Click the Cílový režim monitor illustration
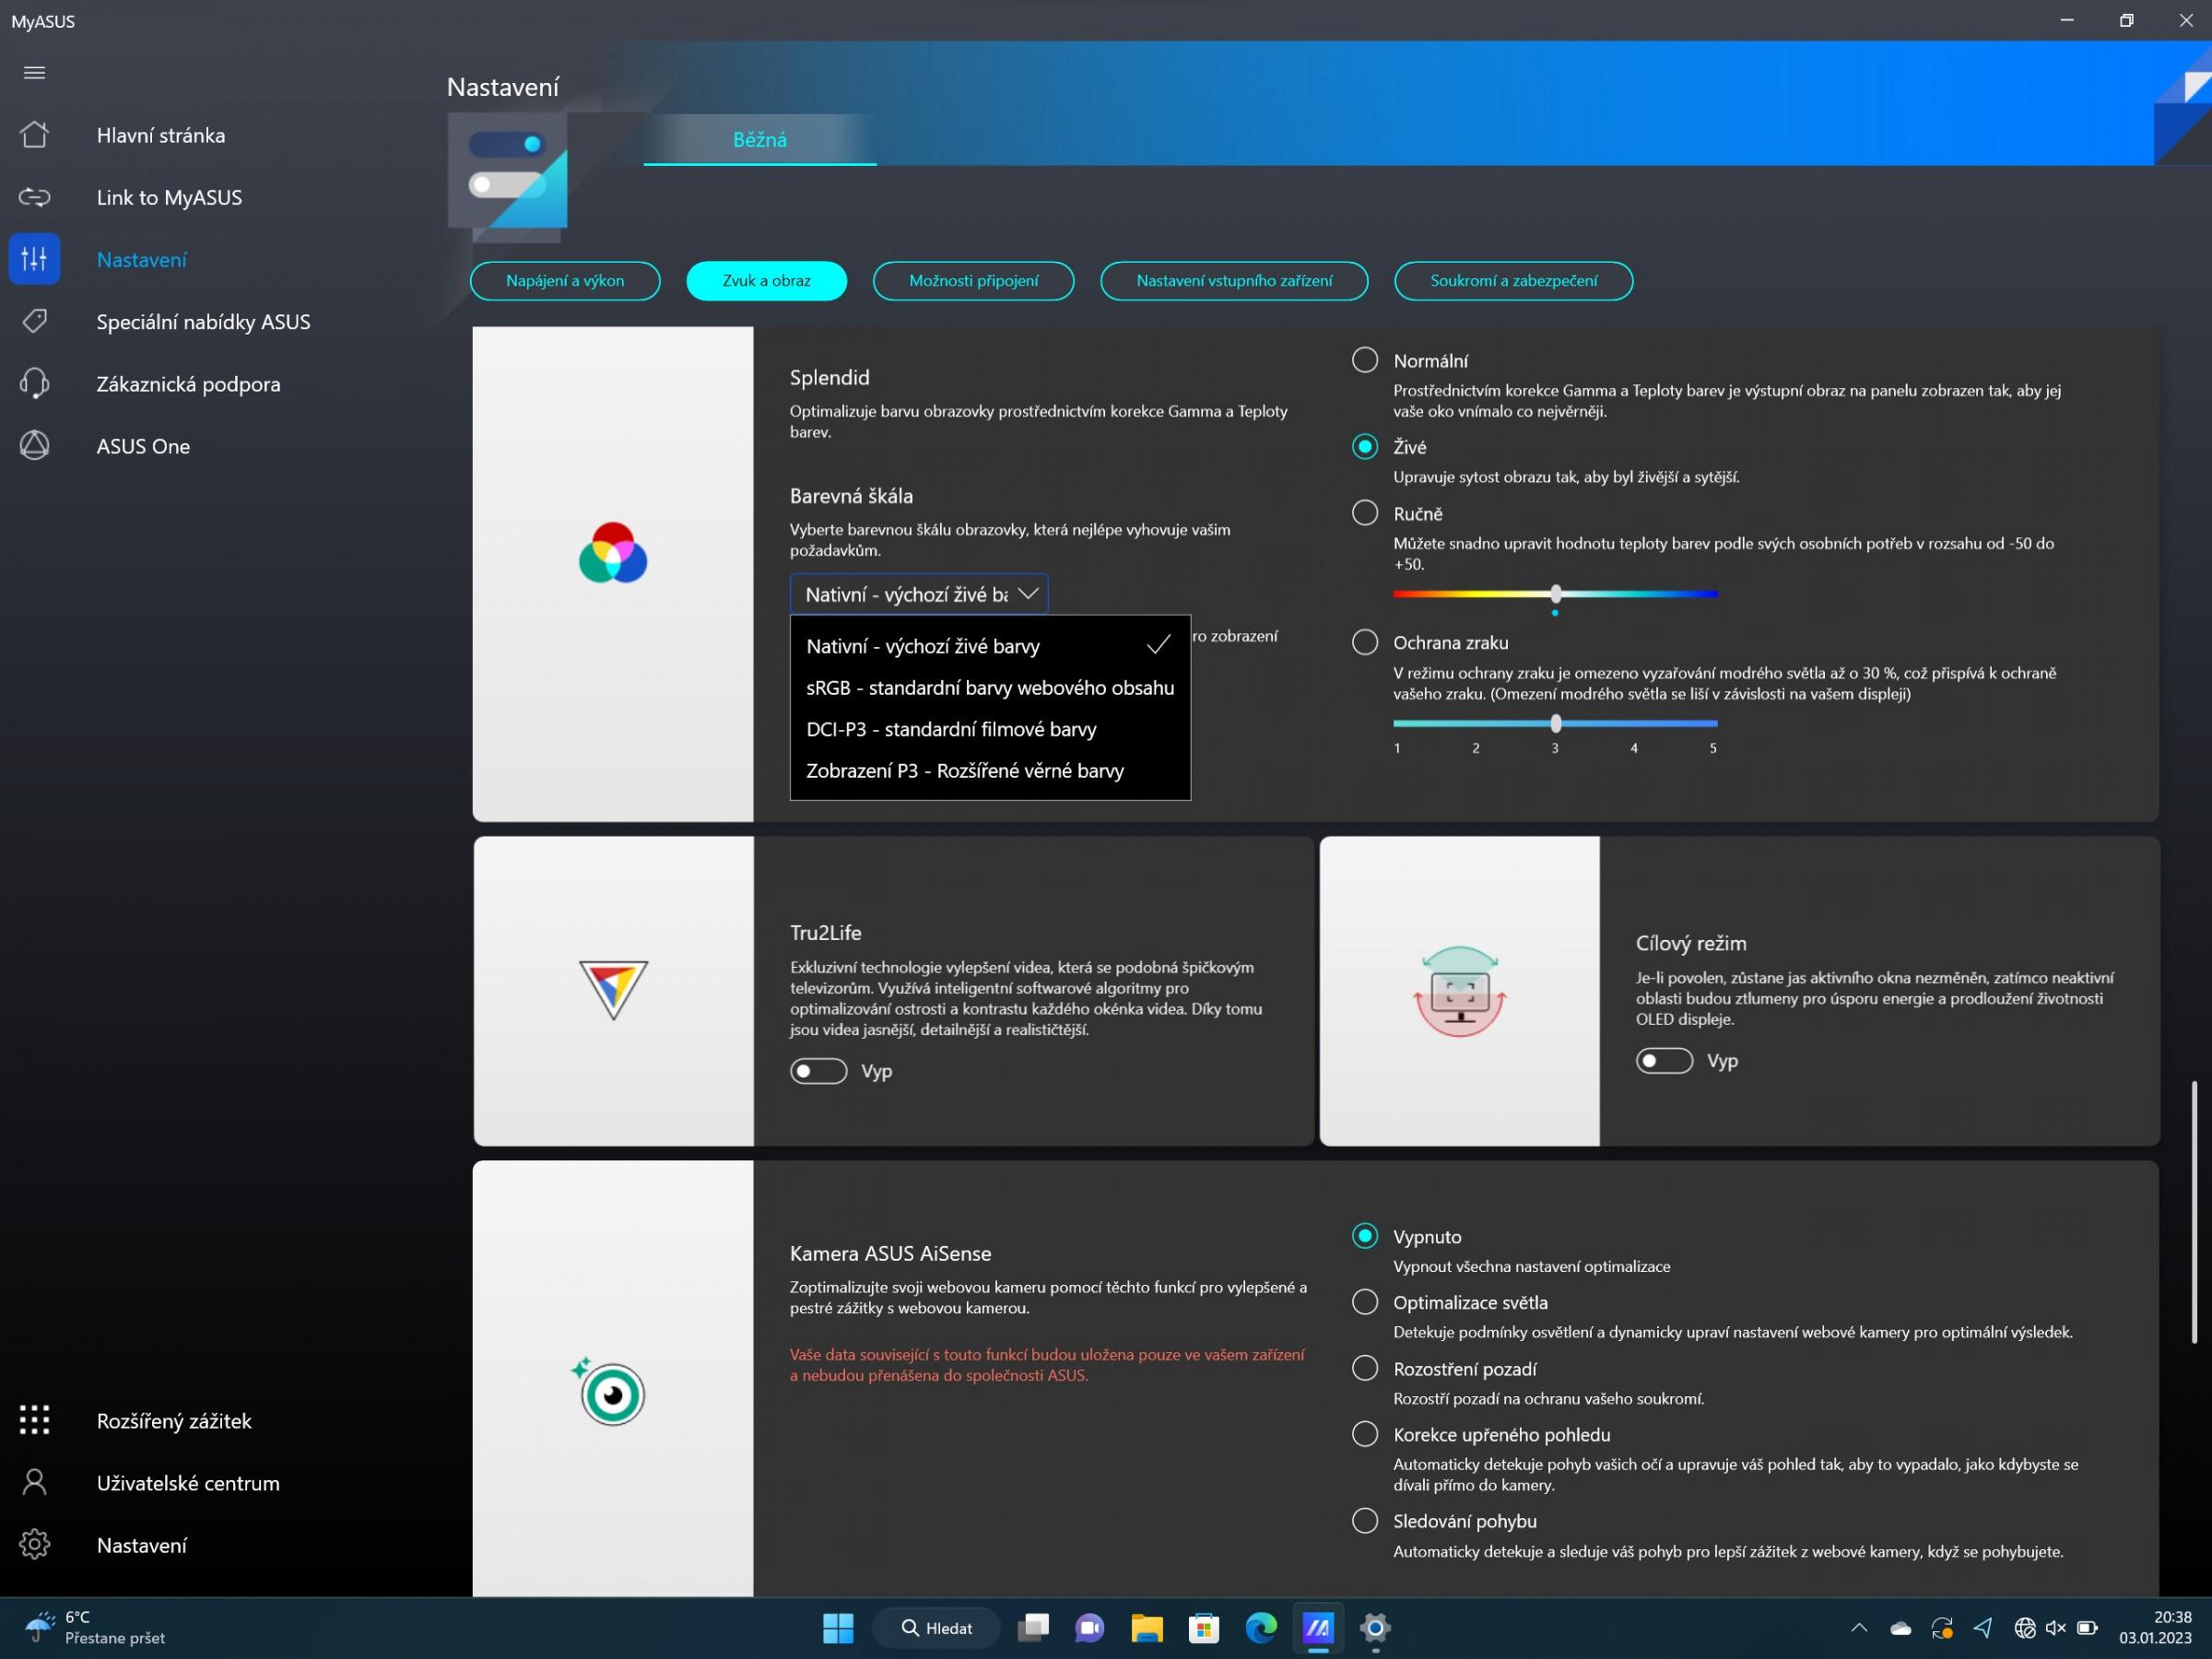Viewport: 2212px width, 1659px height. 1459,991
